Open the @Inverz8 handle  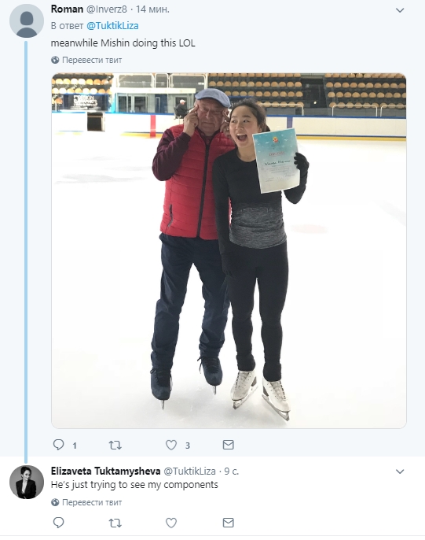click(107, 9)
